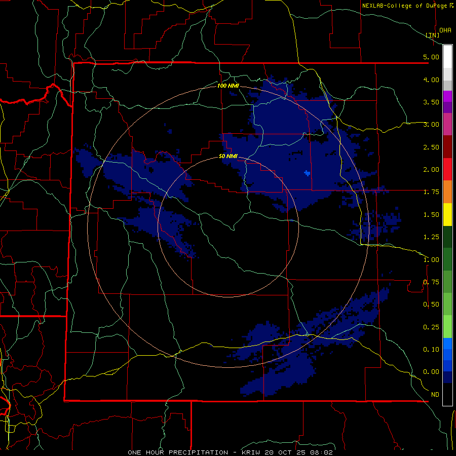This screenshot has width=456, height=456.
Task: Select the dark red swatch in the scale
Action: click(x=447, y=147)
